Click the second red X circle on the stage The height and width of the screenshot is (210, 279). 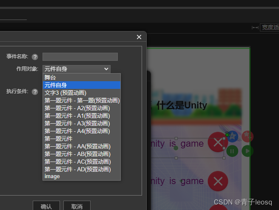pyautogui.click(x=218, y=181)
